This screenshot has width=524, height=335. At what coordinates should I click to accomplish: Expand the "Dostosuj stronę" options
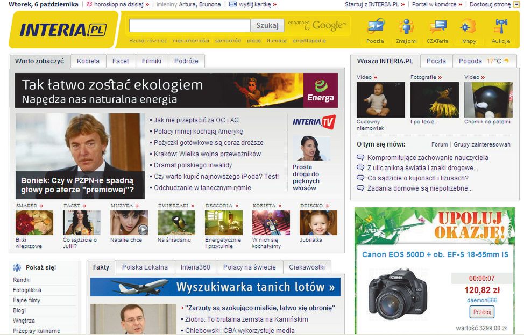(490, 4)
